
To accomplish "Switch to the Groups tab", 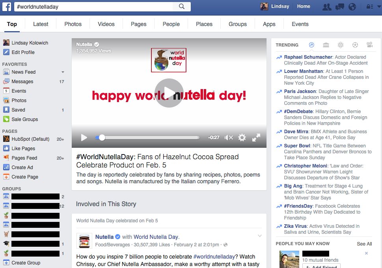I will [238, 24].
